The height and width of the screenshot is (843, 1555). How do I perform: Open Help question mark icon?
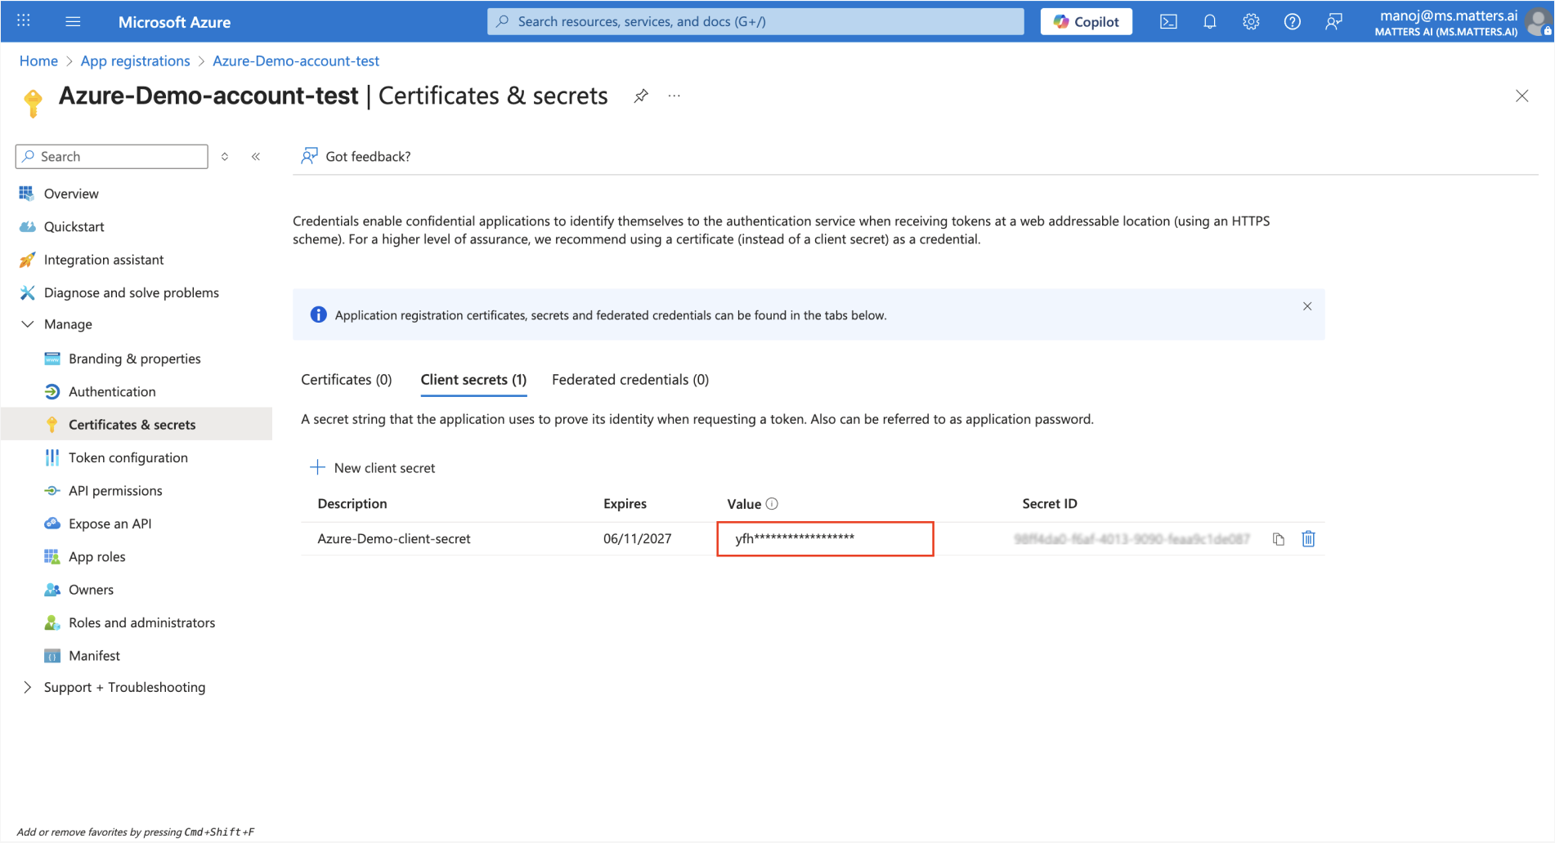tap(1292, 21)
